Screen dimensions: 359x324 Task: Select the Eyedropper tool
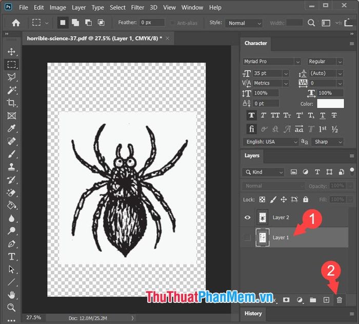(11, 128)
